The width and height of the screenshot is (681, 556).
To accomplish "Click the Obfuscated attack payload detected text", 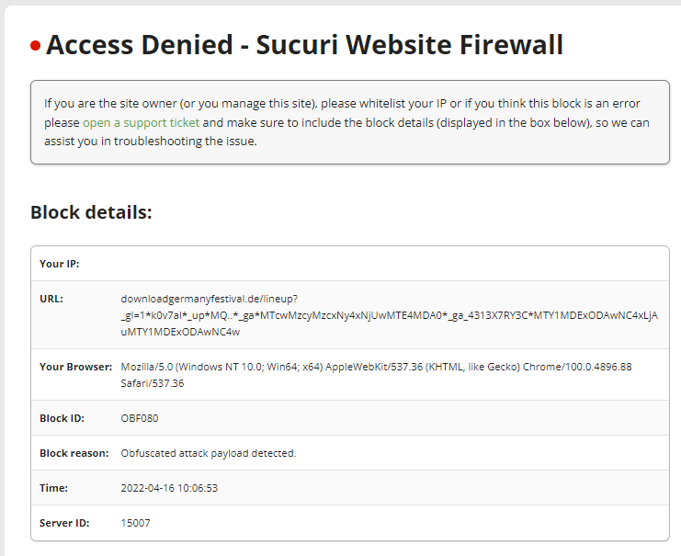I will point(209,453).
